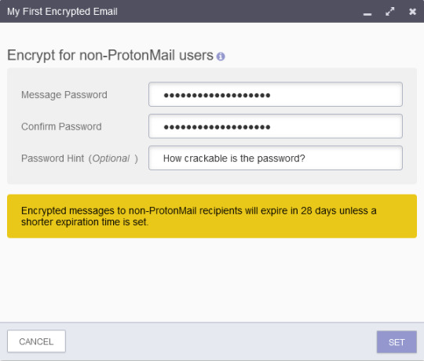Viewport: 424px width, 361px height.
Task: Click the hint text How crackable is the password?
Action: [234, 159]
